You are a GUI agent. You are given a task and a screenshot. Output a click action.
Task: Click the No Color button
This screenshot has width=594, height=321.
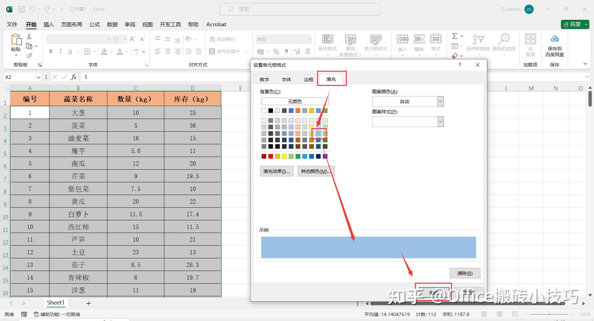tap(295, 101)
